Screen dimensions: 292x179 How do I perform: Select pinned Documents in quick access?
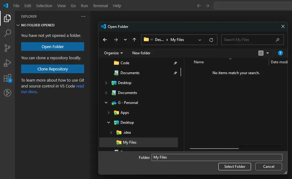(127, 73)
